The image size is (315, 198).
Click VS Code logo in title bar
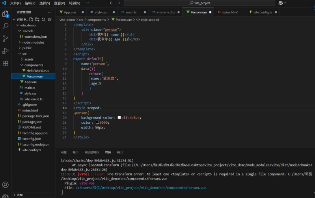(x=4, y=3)
